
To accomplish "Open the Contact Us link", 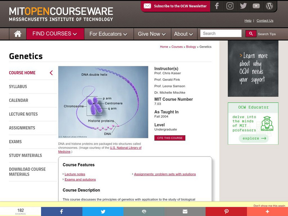I will 265,21.
